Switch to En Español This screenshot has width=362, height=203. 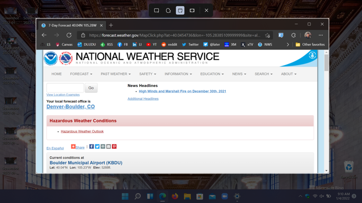55,148
